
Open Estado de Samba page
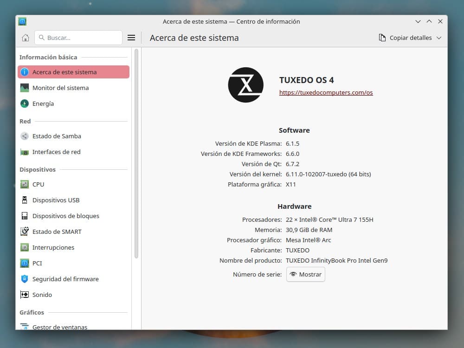pos(73,136)
